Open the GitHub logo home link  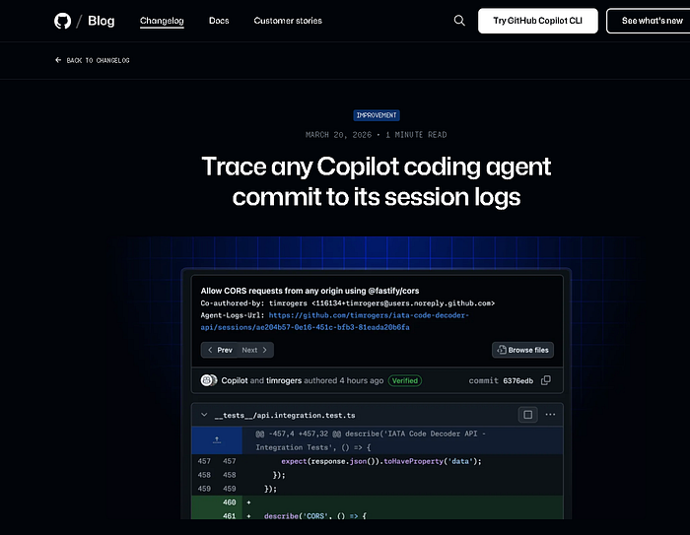(62, 21)
